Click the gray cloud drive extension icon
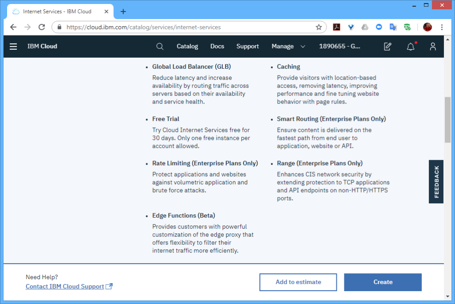Screen dimensions: 455x304 coord(365,27)
